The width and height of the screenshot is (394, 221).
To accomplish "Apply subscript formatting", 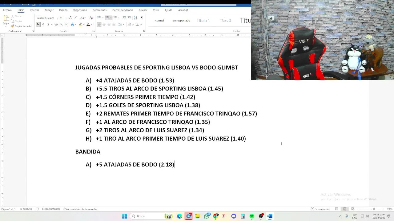I will (61, 24).
